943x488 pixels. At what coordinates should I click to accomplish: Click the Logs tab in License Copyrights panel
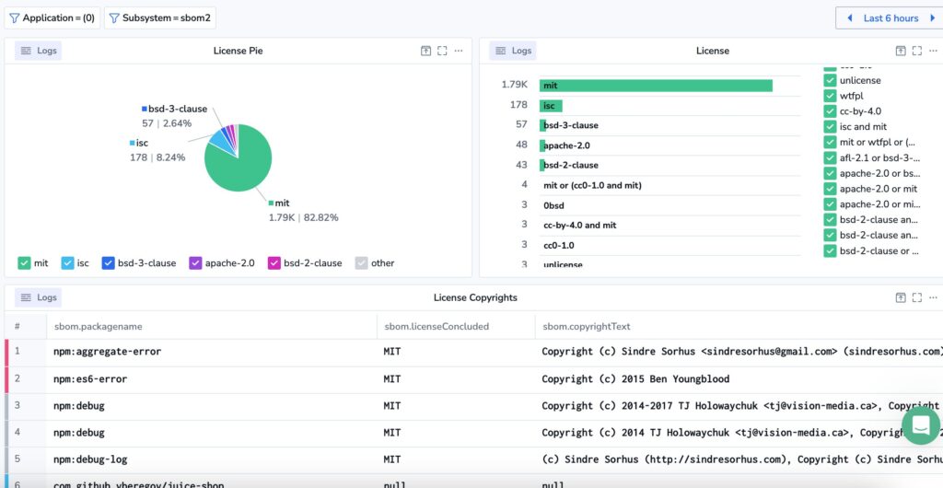tap(39, 297)
